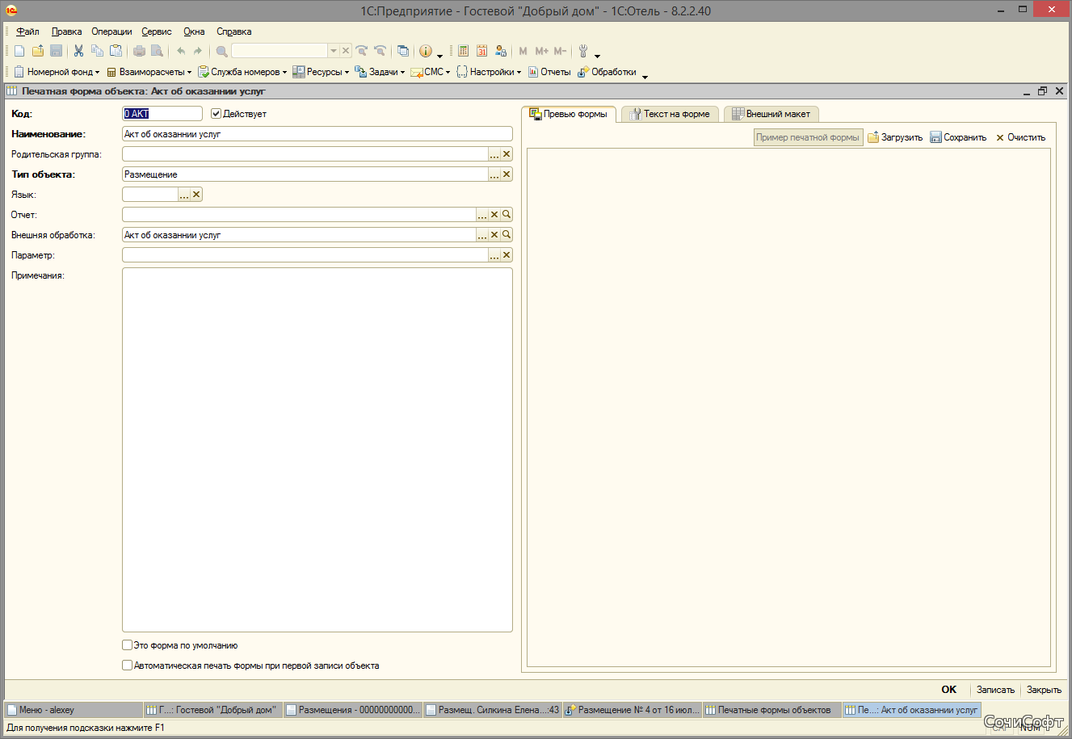Open the Calculator toolbar icon

click(464, 51)
